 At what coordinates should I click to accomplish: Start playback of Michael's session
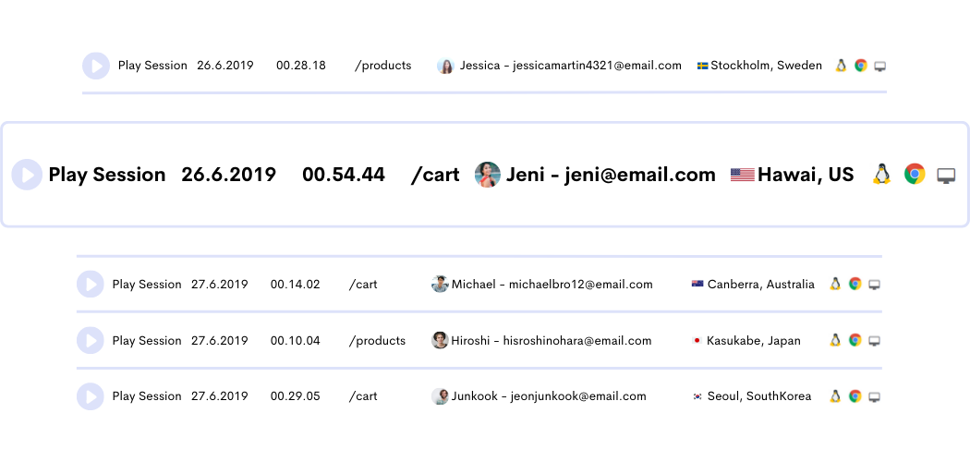click(x=90, y=285)
